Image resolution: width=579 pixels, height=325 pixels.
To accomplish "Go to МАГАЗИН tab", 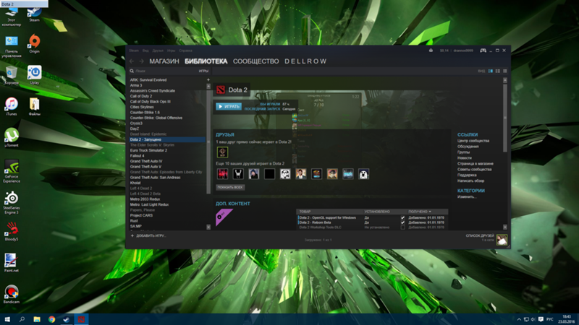I will click(164, 61).
